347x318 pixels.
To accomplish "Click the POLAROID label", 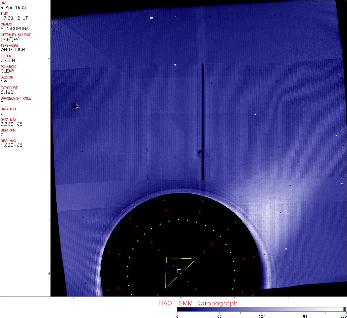I will tap(8, 67).
